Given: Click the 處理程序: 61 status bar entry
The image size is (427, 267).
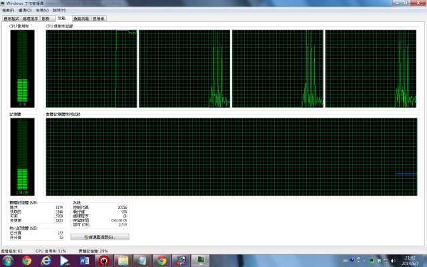Looking at the screenshot, I should 12,251.
